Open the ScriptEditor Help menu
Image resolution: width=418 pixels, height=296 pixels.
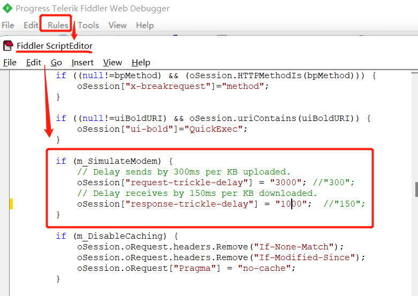click(141, 63)
